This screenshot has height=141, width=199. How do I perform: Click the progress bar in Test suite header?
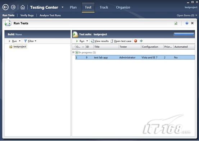(x=184, y=34)
